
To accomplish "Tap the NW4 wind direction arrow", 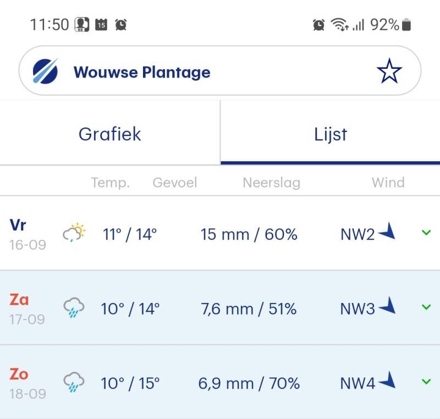I will tap(388, 381).
